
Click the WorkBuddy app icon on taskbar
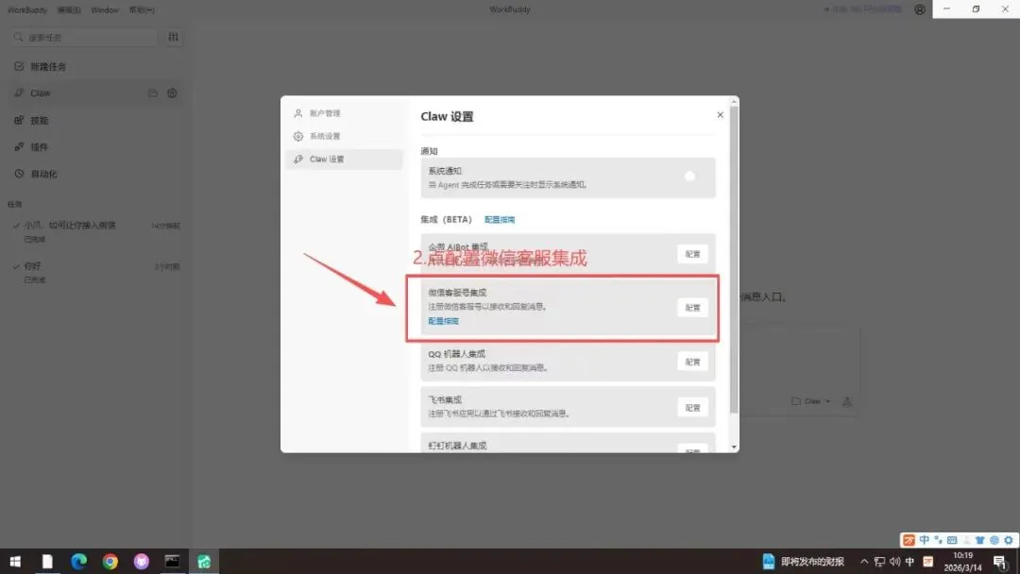[204, 561]
